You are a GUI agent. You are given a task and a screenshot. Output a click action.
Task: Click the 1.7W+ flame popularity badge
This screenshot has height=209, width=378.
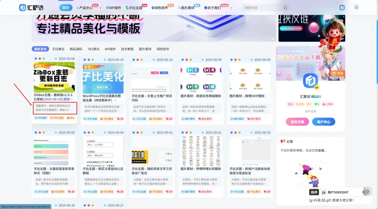click(328, 104)
